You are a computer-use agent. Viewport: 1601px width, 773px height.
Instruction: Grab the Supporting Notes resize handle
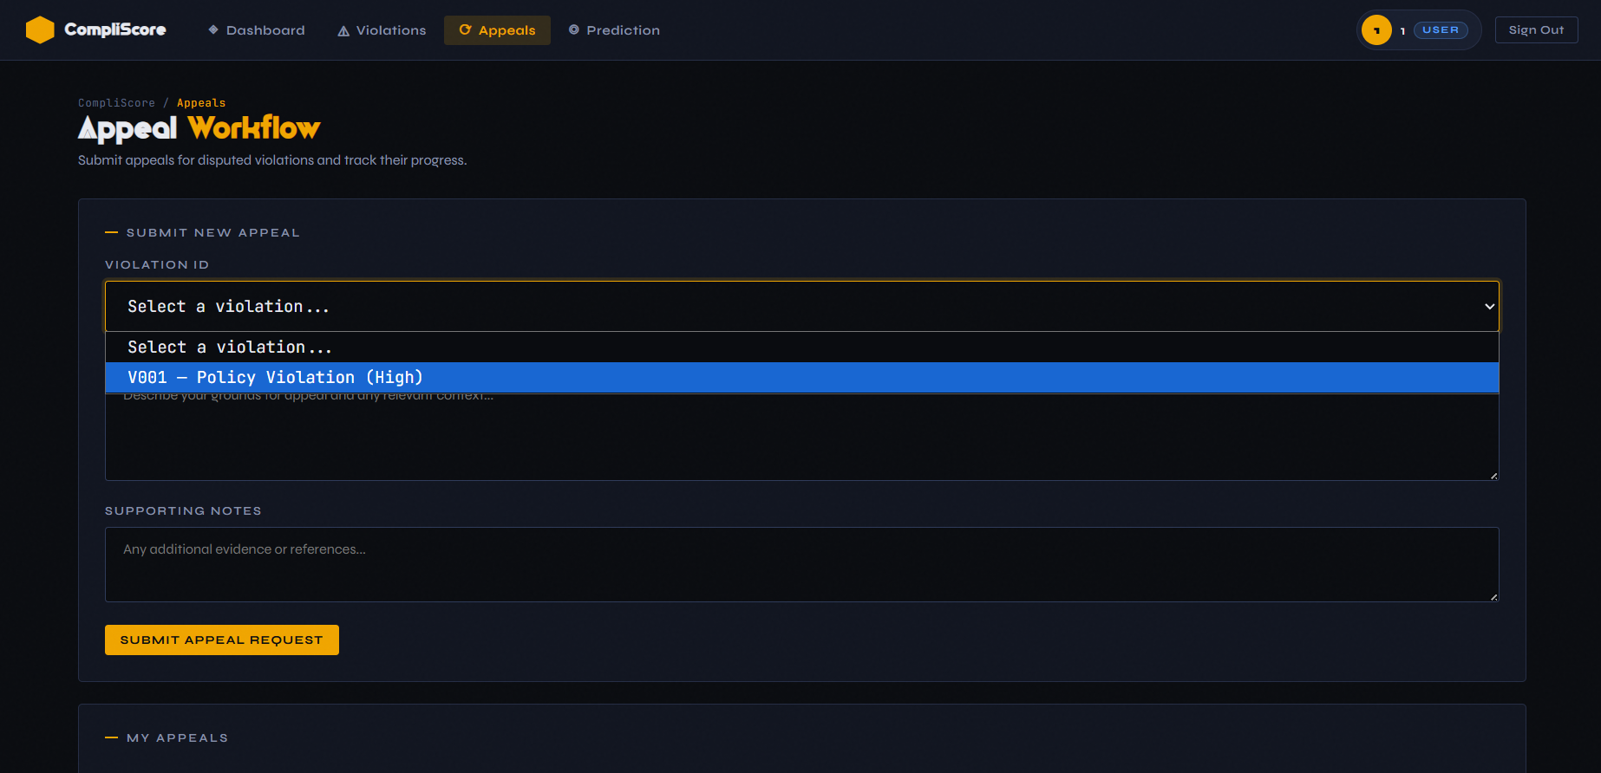(1493, 596)
